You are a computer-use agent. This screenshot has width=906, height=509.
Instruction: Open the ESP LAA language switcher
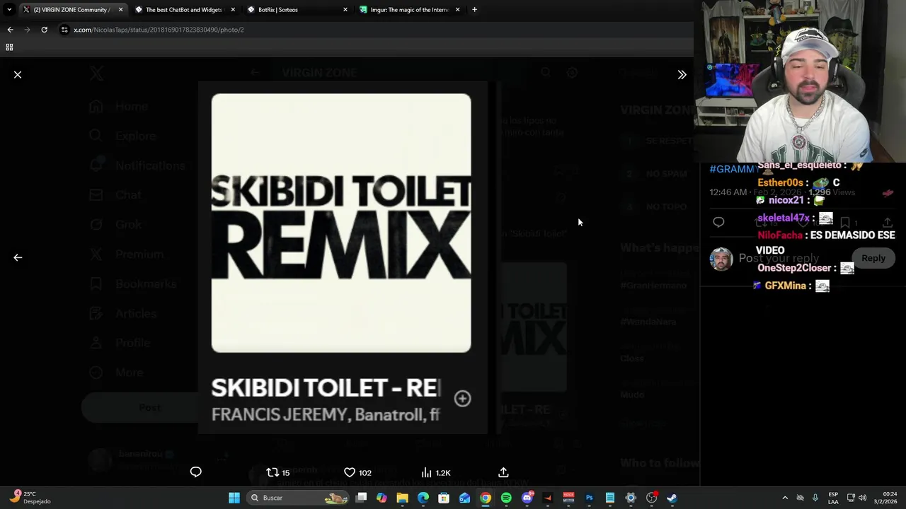click(x=833, y=498)
